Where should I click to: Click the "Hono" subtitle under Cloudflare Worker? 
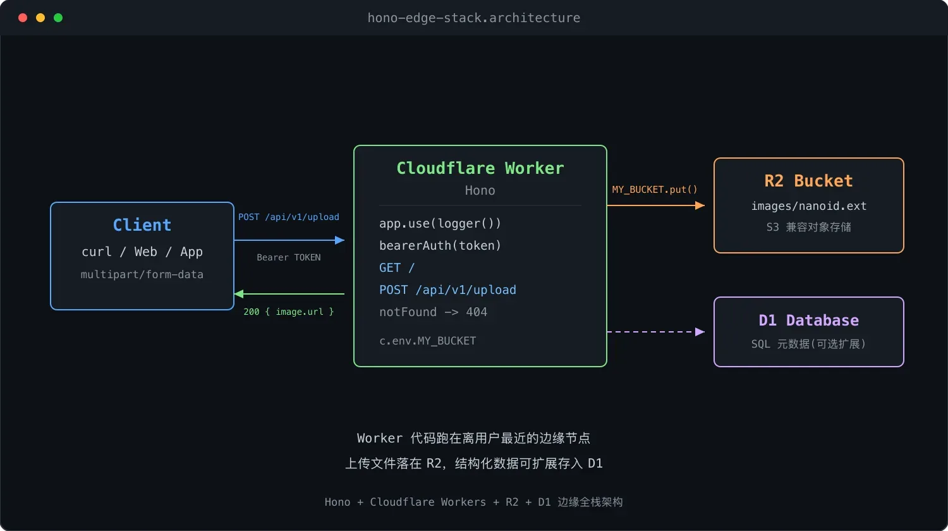point(480,190)
